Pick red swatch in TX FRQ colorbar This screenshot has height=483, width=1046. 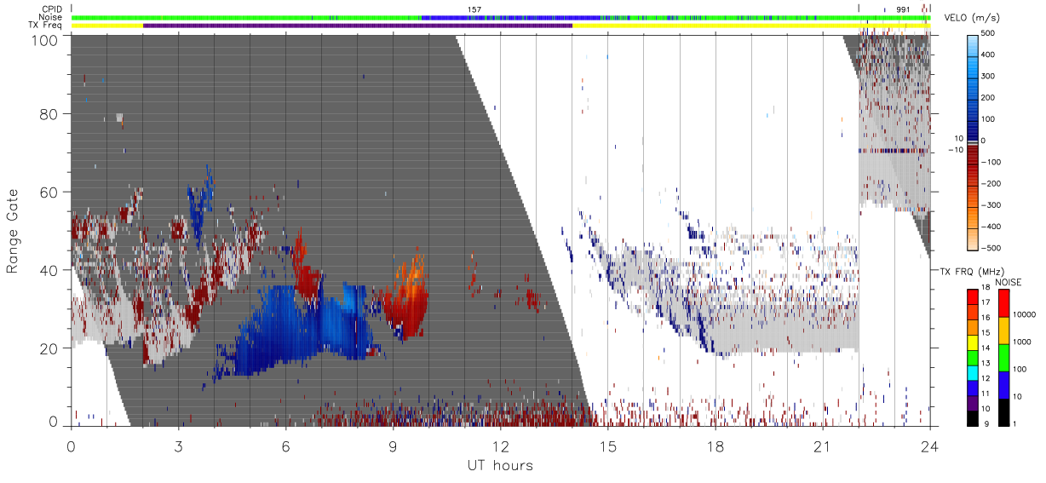pos(973,296)
